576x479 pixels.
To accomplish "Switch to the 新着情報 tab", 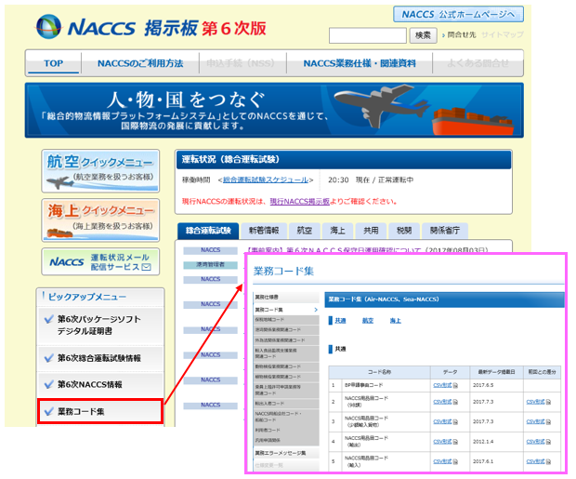I will (x=264, y=230).
